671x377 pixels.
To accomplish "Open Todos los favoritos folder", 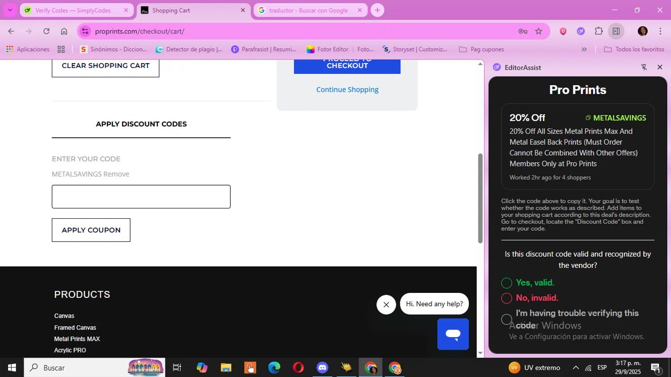I will [634, 49].
